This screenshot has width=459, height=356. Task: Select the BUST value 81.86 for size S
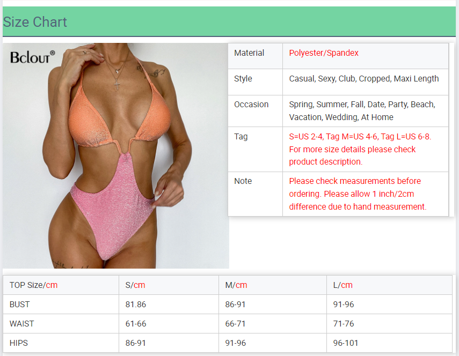[x=136, y=305]
